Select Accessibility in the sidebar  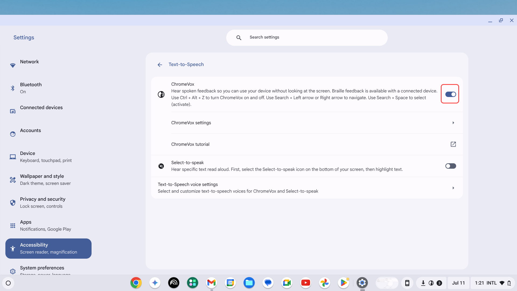click(48, 248)
